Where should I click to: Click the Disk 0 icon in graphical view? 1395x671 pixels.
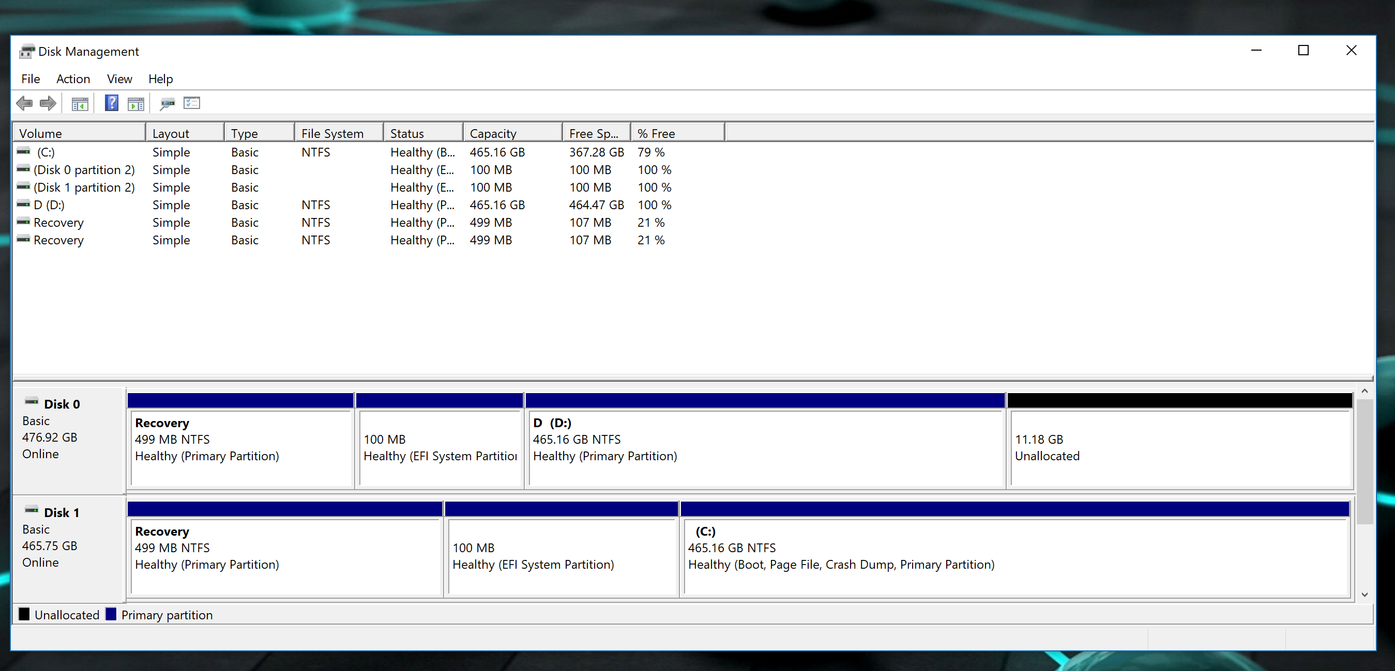pyautogui.click(x=32, y=401)
